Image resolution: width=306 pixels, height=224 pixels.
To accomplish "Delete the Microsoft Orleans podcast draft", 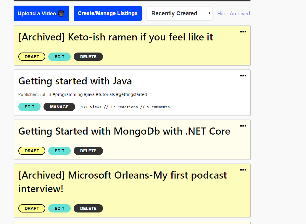I will [x=88, y=208].
